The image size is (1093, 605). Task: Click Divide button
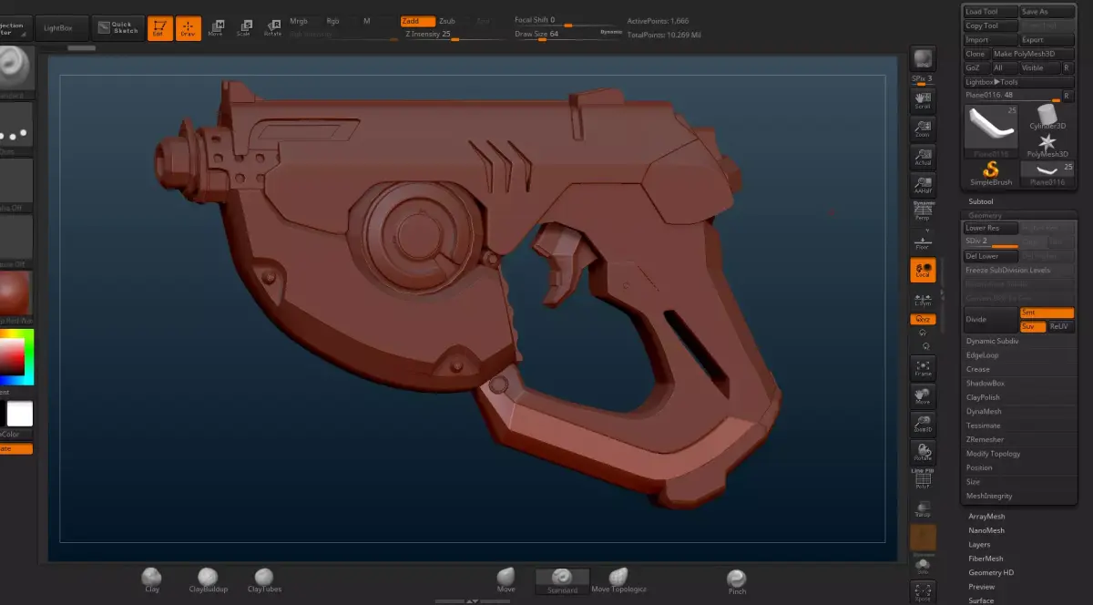[990, 320]
